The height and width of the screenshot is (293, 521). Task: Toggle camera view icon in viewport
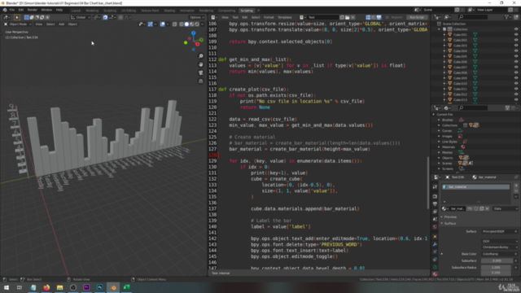[201, 72]
